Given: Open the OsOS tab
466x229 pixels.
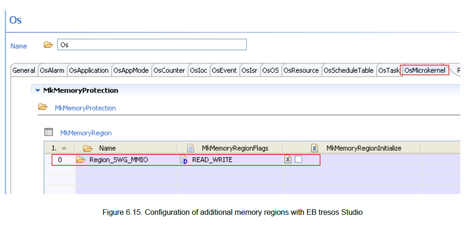Looking at the screenshot, I should click(271, 70).
